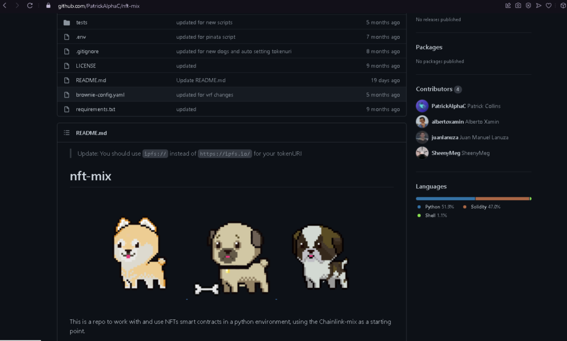Open albertoxamin's profile link
Screen dimensions: 567x341
447,121
